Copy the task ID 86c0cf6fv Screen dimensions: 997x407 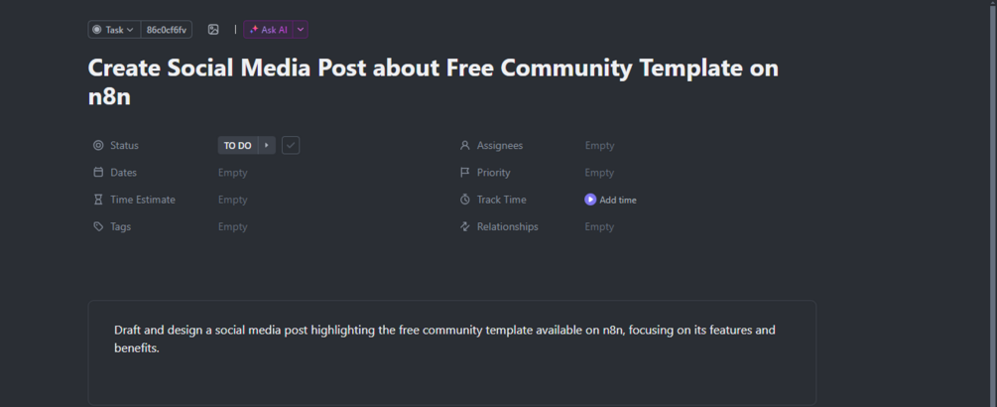pos(167,30)
